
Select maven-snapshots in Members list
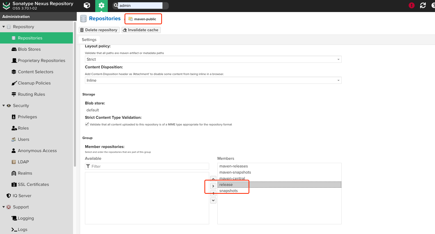279,172
